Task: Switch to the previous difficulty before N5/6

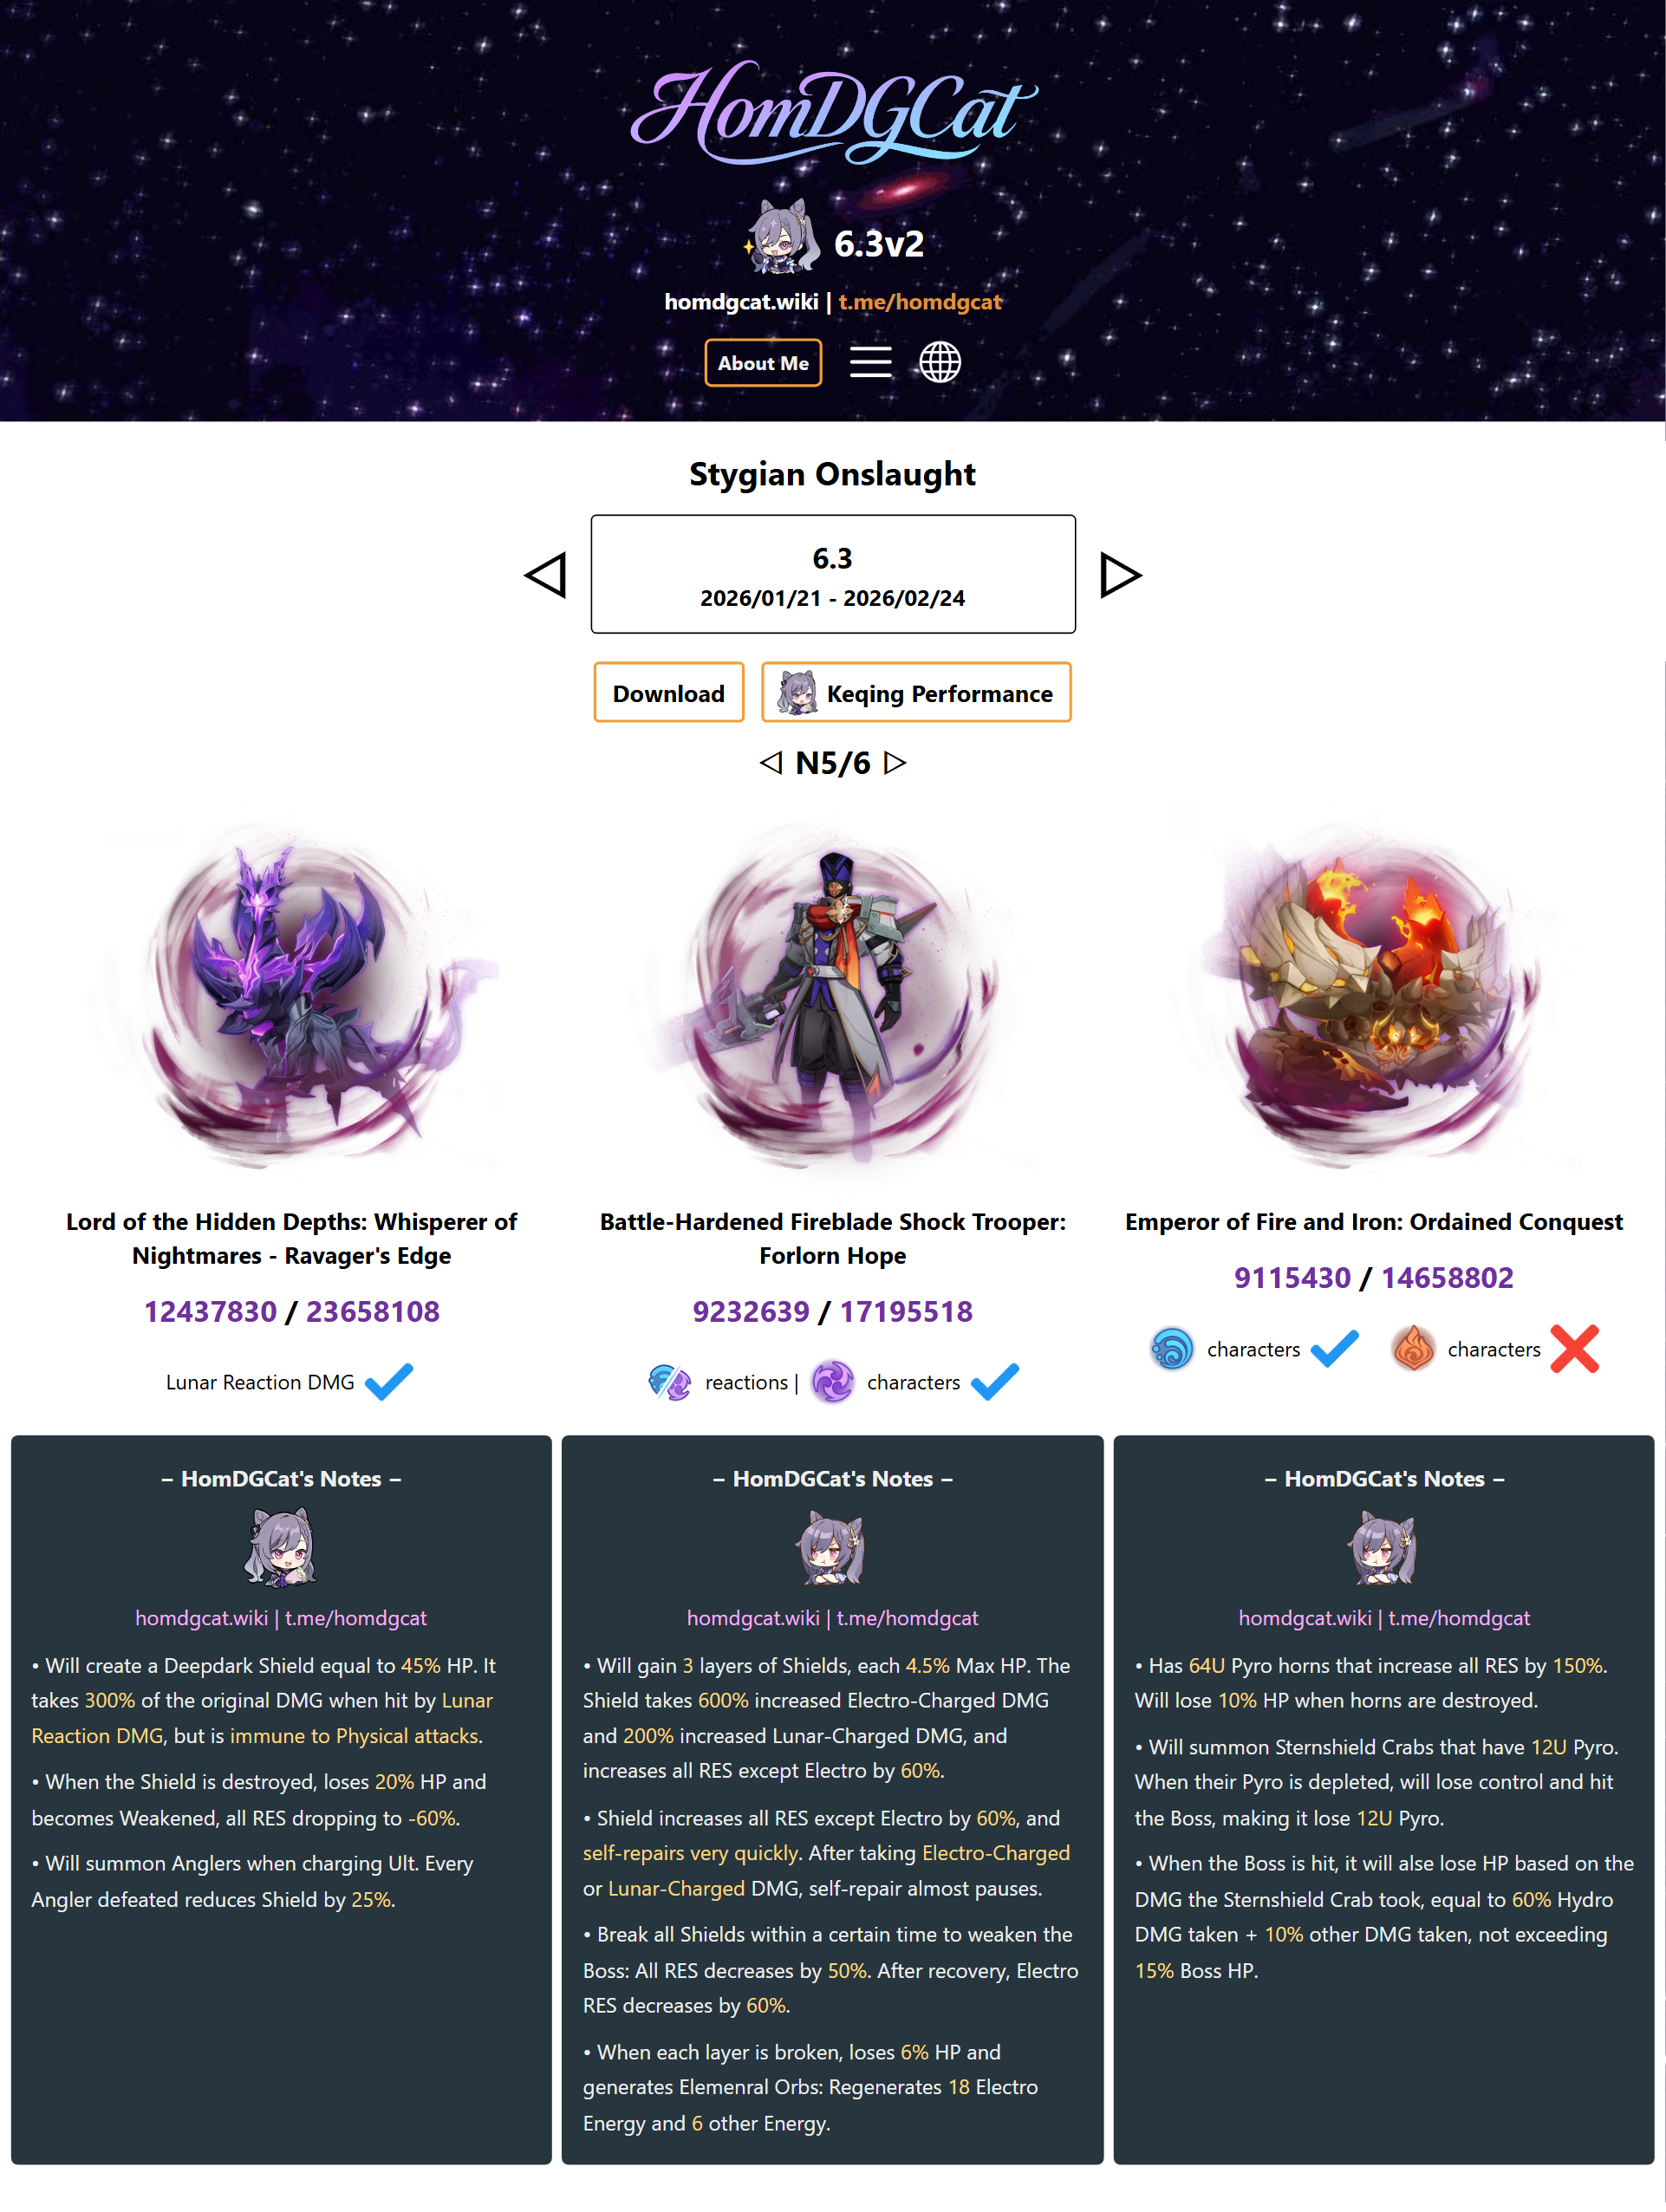Action: pyautogui.click(x=771, y=763)
